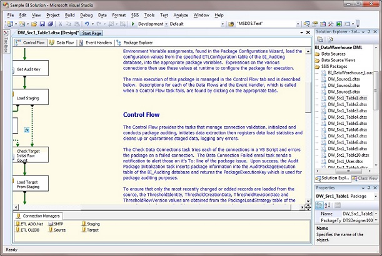Open the collapsed Toolbox side tab
382x256 pixels.
click(x=6, y=41)
